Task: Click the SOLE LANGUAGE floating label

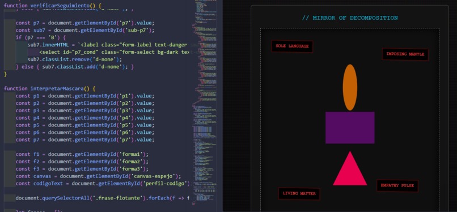Action: (x=292, y=46)
